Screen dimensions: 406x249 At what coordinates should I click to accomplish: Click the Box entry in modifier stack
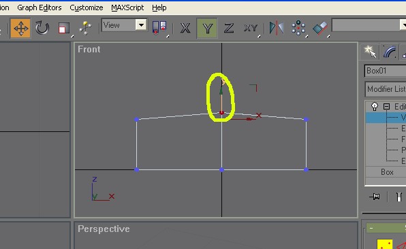tap(387, 172)
